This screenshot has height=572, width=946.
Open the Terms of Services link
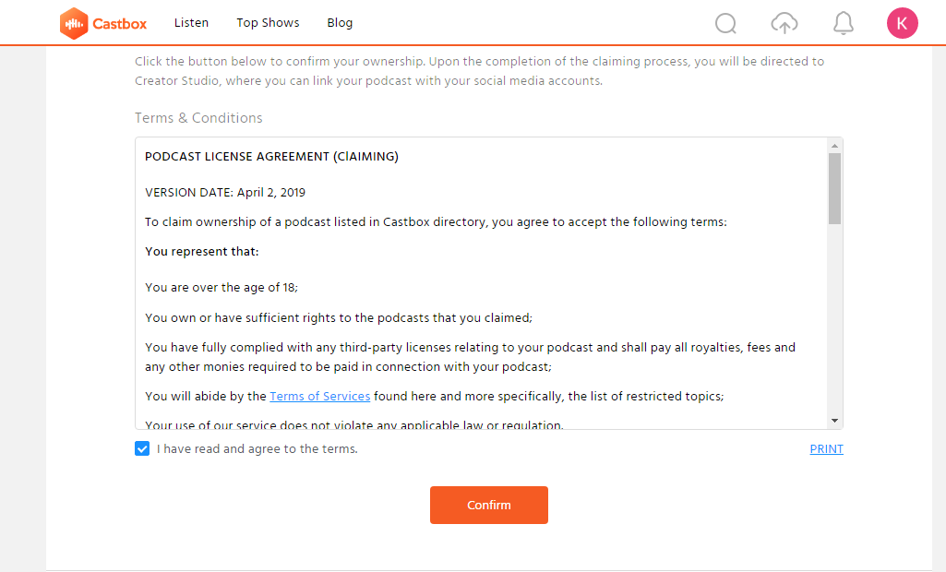pos(319,397)
